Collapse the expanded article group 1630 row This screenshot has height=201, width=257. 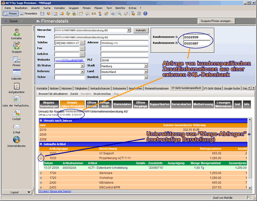pos(41,158)
